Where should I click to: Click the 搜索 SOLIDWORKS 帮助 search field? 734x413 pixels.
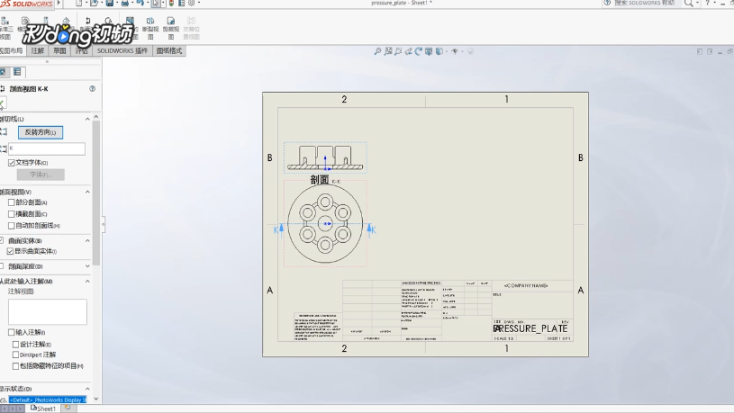click(x=646, y=3)
